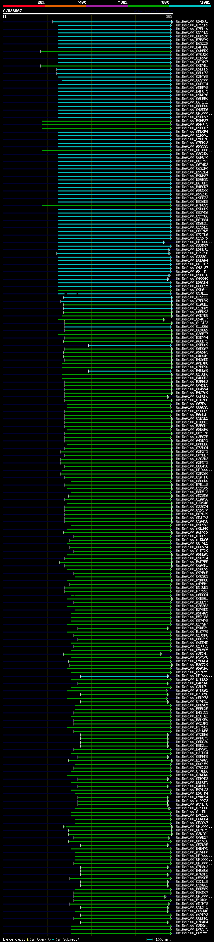Open hit UniRef100_Q949J1
This screenshot has width=214, height=942.
(192, 22)
